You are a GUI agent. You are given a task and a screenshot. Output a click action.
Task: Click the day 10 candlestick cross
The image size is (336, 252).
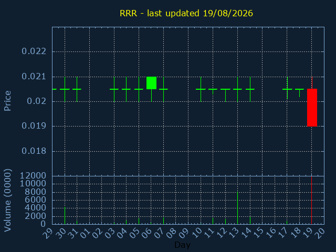201,89
